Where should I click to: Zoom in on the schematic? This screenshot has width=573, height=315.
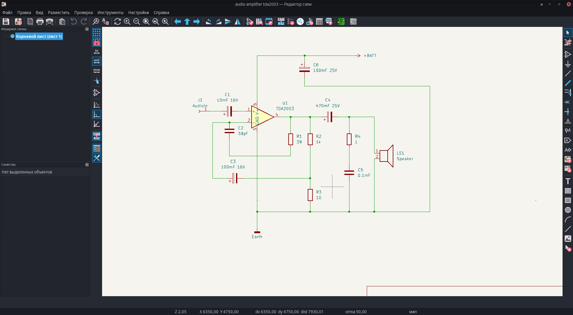(127, 21)
